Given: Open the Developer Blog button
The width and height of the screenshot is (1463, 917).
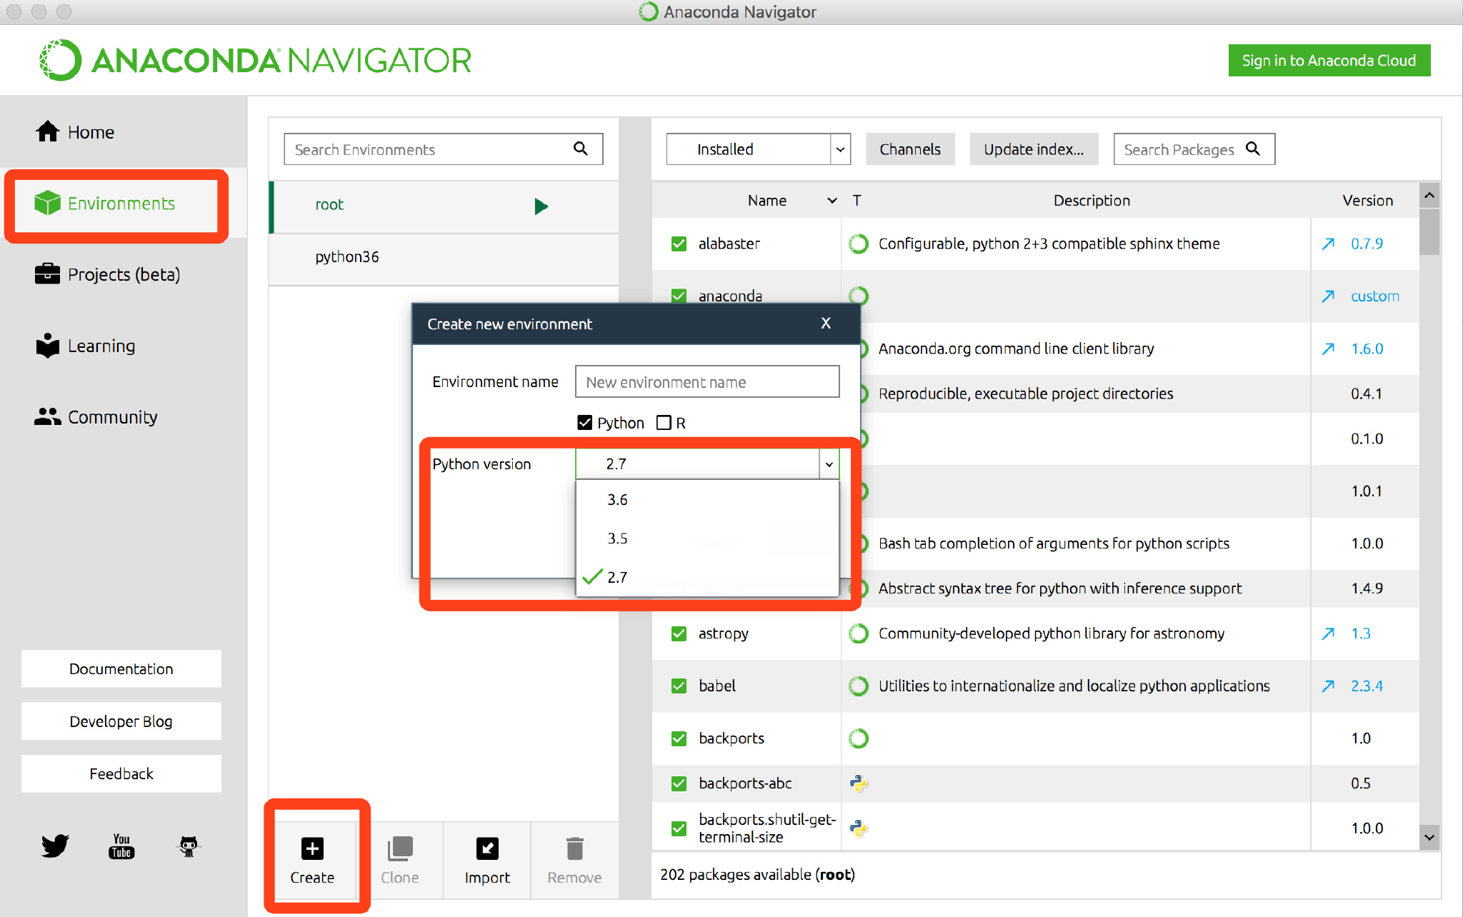Looking at the screenshot, I should pyautogui.click(x=121, y=721).
